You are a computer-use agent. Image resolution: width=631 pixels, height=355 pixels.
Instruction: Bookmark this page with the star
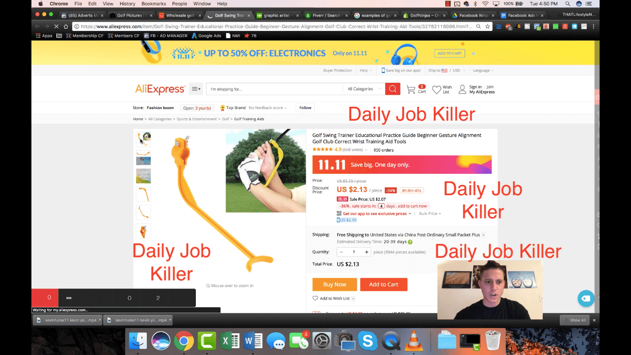(487, 26)
